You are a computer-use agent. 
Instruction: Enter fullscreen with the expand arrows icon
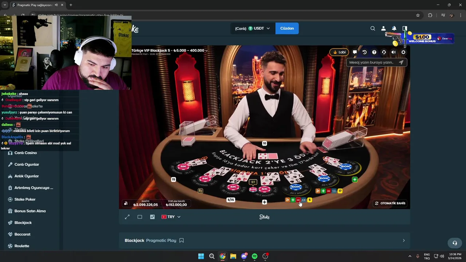click(127, 217)
